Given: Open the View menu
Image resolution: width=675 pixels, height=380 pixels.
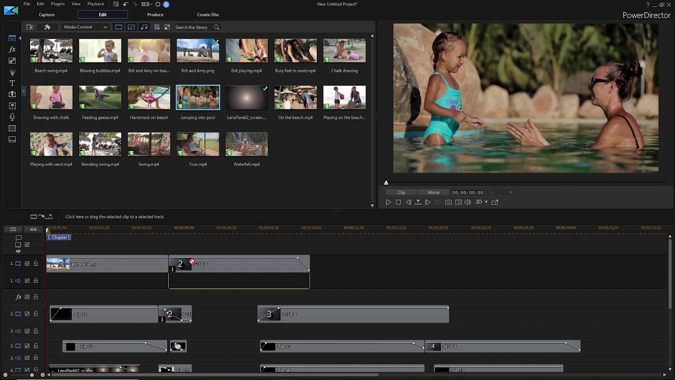Looking at the screenshot, I should coord(76,4).
